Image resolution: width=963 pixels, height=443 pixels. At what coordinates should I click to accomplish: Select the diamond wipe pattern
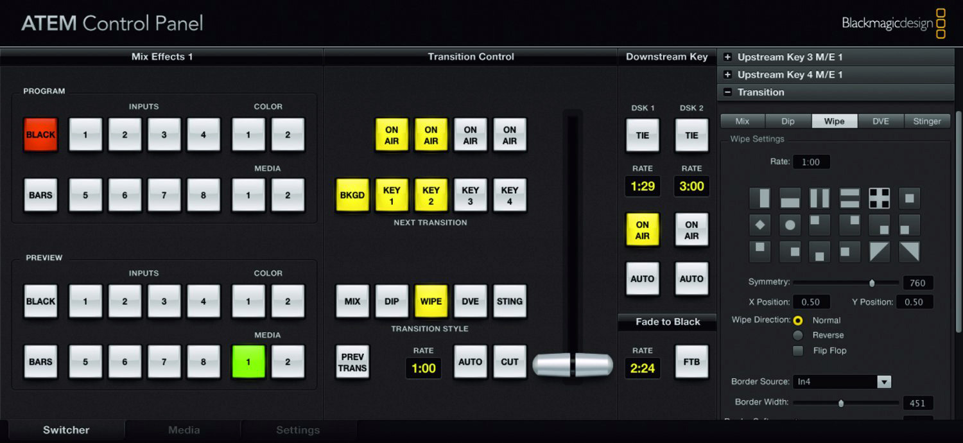[x=760, y=225]
